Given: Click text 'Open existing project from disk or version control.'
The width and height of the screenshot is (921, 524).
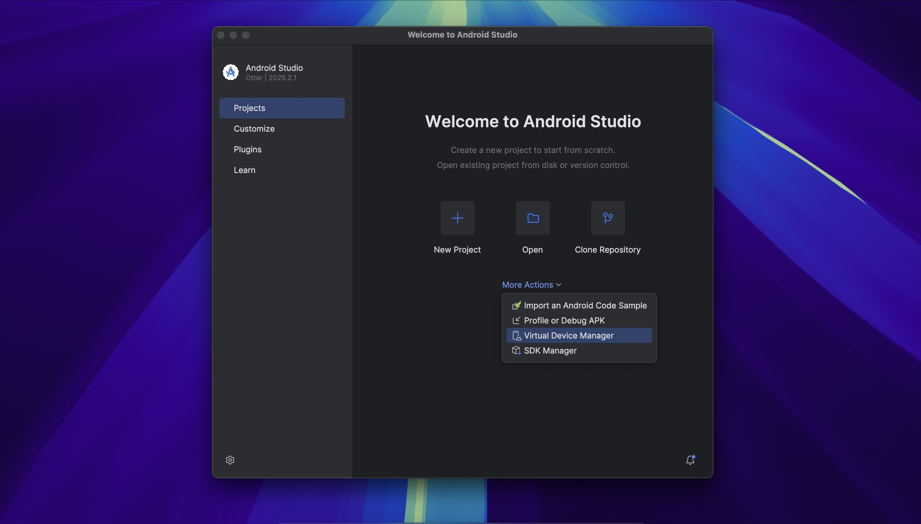Looking at the screenshot, I should [x=533, y=165].
